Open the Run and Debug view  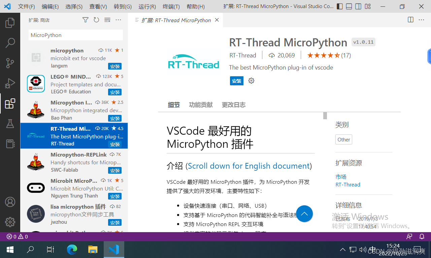[10, 83]
